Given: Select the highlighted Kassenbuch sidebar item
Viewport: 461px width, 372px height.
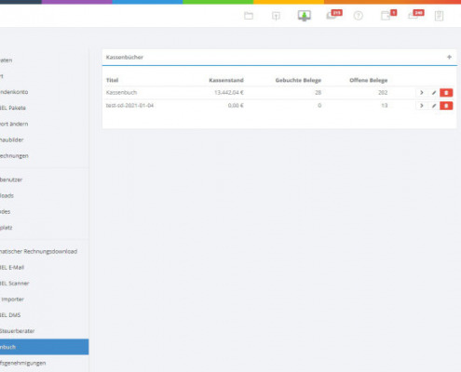Looking at the screenshot, I should coord(44,347).
